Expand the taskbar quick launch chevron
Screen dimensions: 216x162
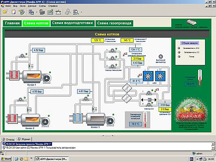pyautogui.click(x=31, y=158)
